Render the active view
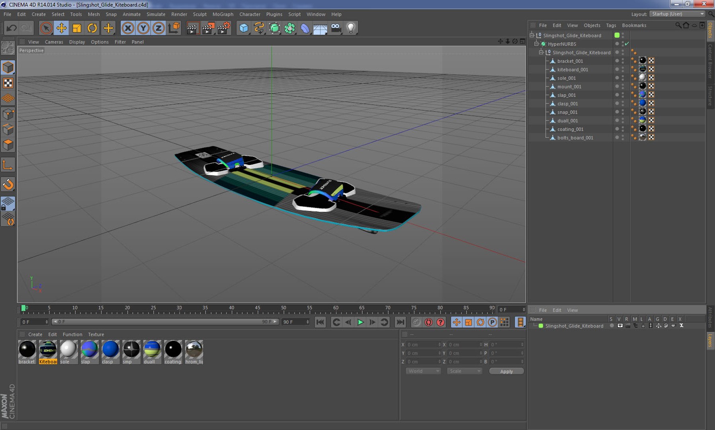 (192, 28)
